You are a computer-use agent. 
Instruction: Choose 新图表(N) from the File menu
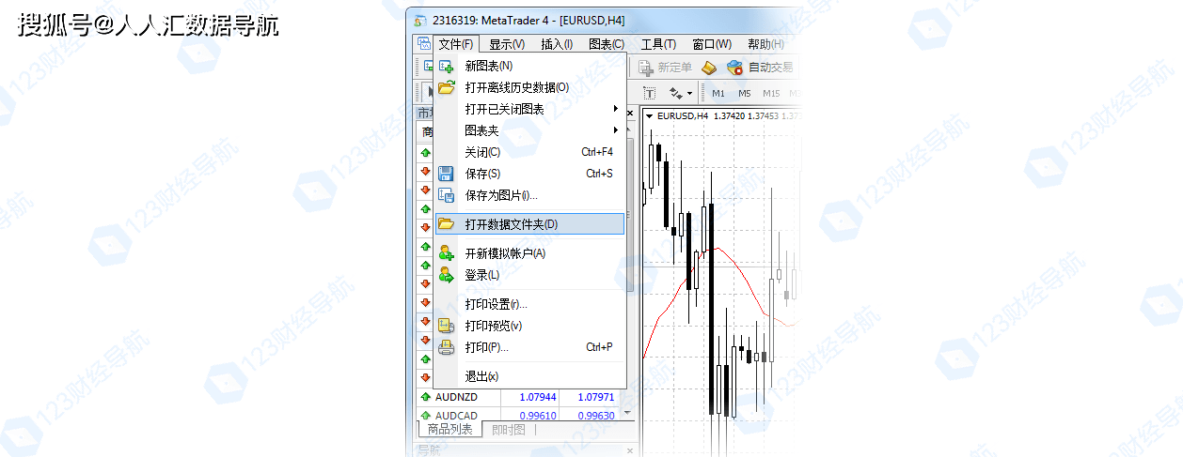coord(529,66)
